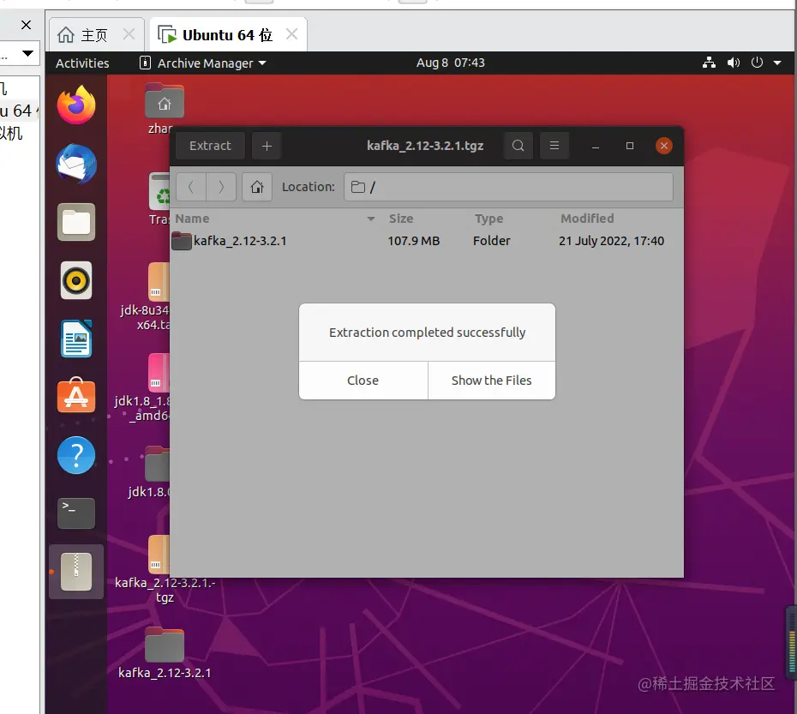Click the volume speaker icon
Screen dimensions: 797x714
(x=733, y=63)
